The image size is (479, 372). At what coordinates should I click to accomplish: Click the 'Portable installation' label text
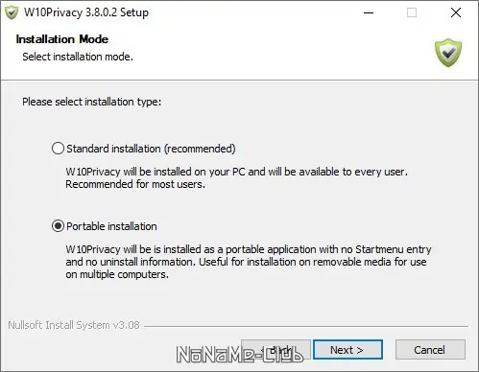click(x=111, y=226)
